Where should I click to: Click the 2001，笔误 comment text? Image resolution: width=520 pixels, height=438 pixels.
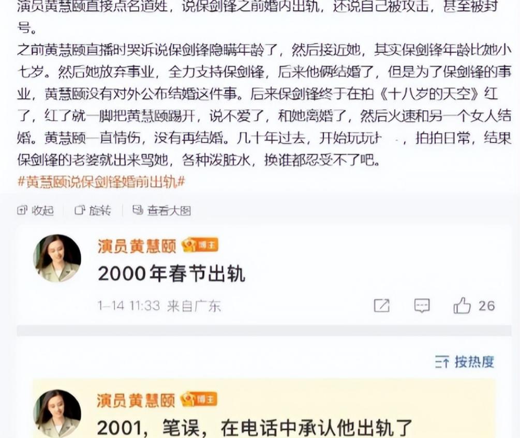coord(255,428)
